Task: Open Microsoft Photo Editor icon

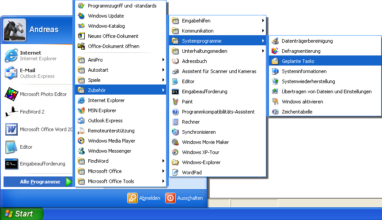Action: point(11,94)
